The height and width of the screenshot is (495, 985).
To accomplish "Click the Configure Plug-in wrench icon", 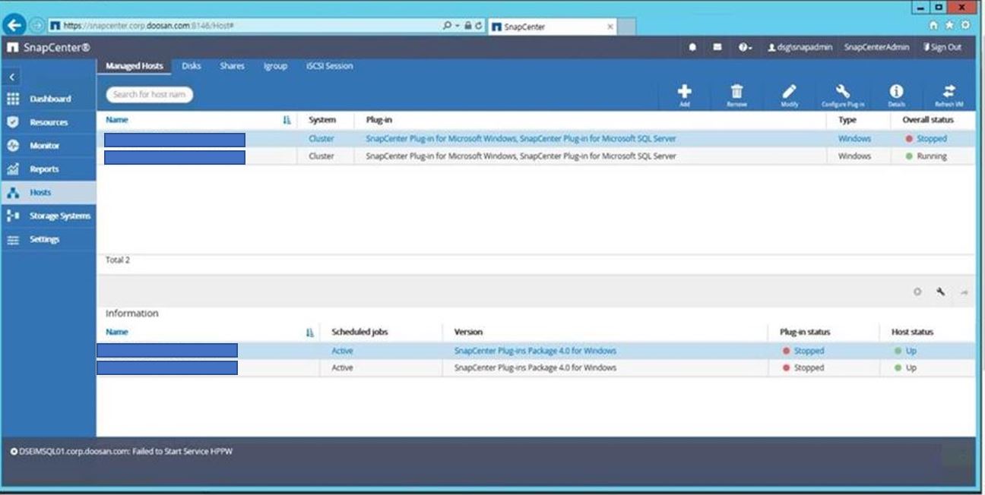I will [x=843, y=93].
